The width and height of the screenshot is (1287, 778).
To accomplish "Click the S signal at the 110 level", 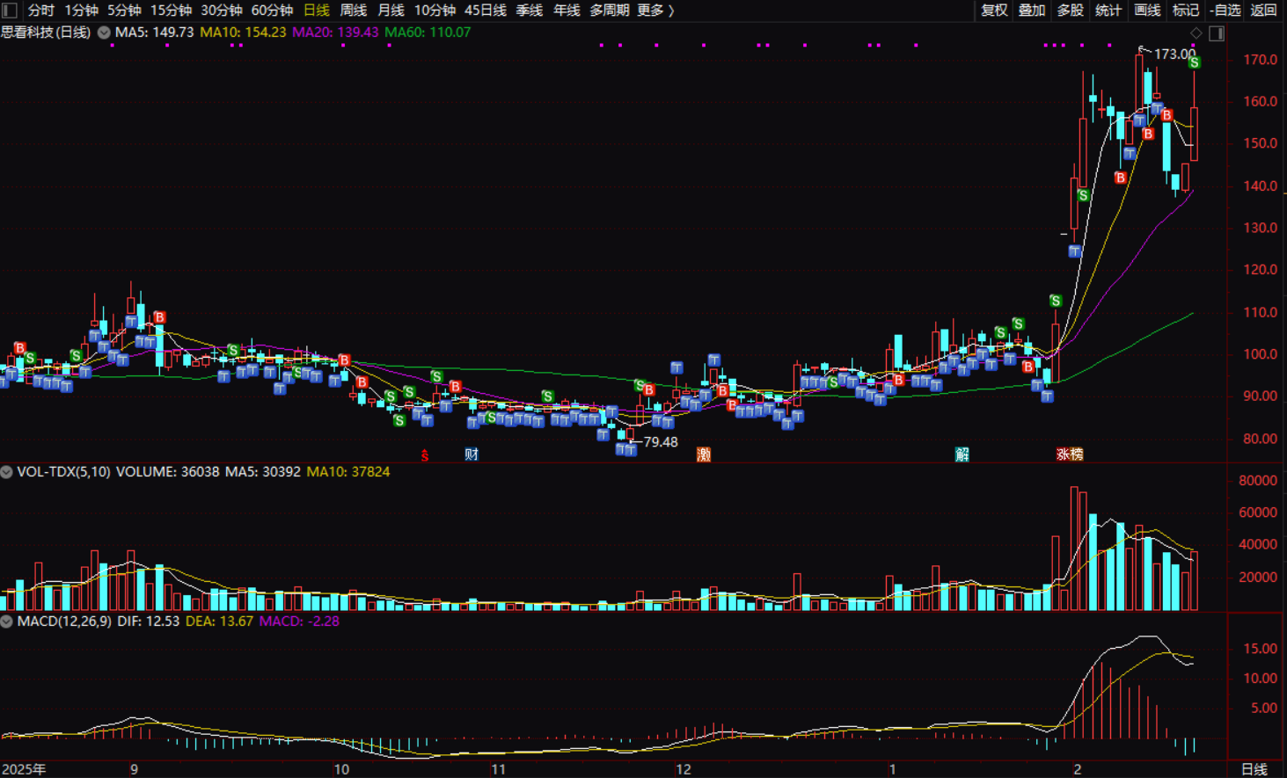I will [1056, 301].
